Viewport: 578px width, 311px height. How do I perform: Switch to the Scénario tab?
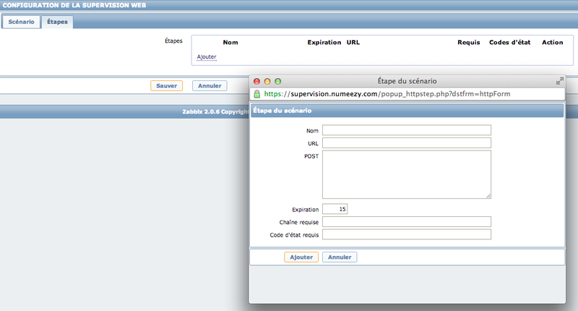[x=22, y=22]
